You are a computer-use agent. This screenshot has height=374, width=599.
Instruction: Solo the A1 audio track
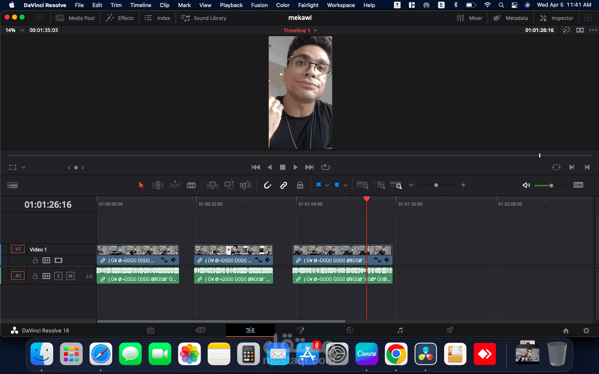click(x=58, y=276)
